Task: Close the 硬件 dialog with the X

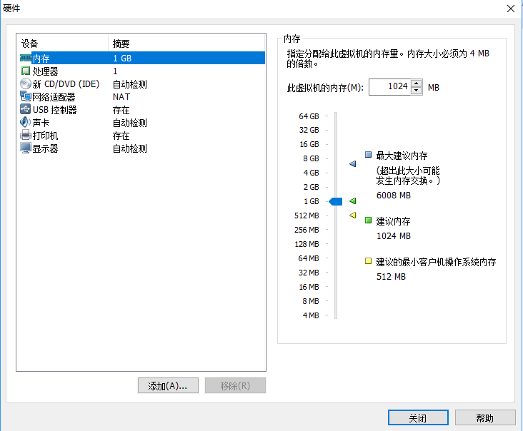Action: tap(511, 9)
